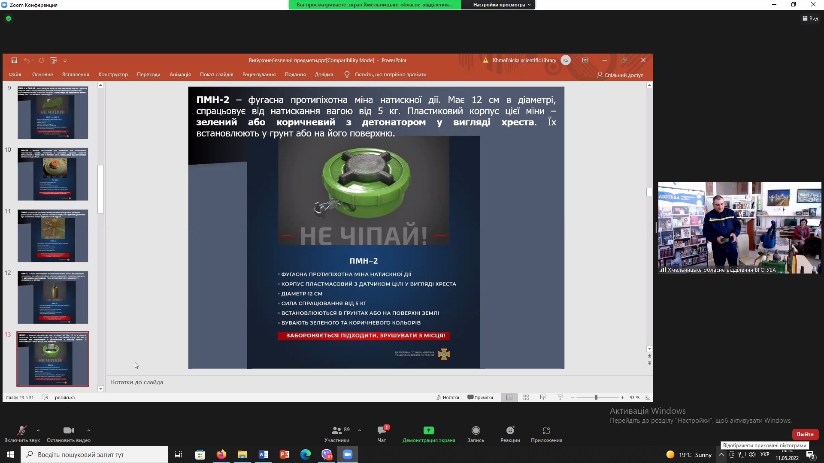The image size is (824, 463).
Task: Switch layout using the Вид button
Action: point(810,18)
